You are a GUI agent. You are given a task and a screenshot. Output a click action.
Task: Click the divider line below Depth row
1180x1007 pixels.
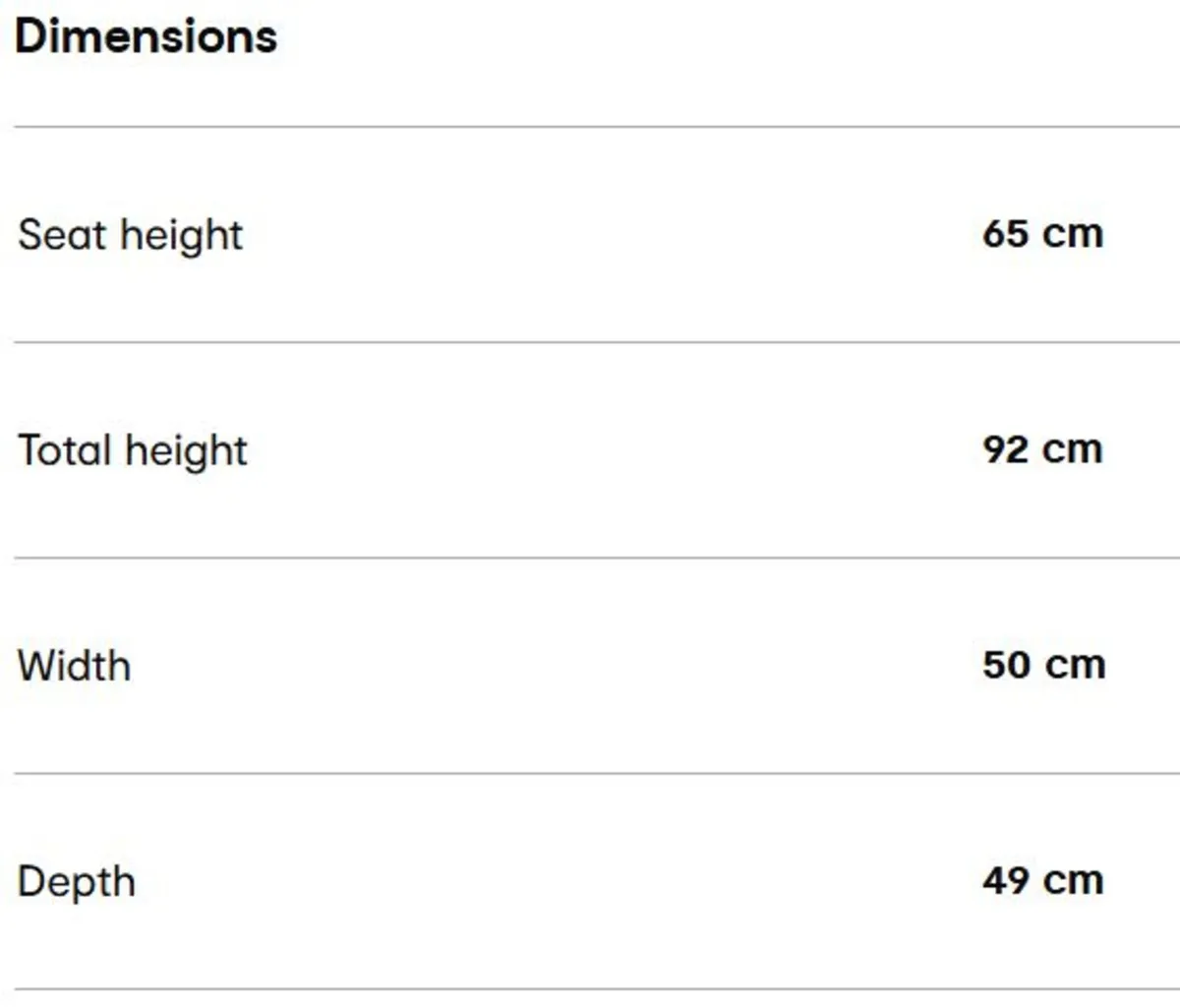click(x=590, y=988)
